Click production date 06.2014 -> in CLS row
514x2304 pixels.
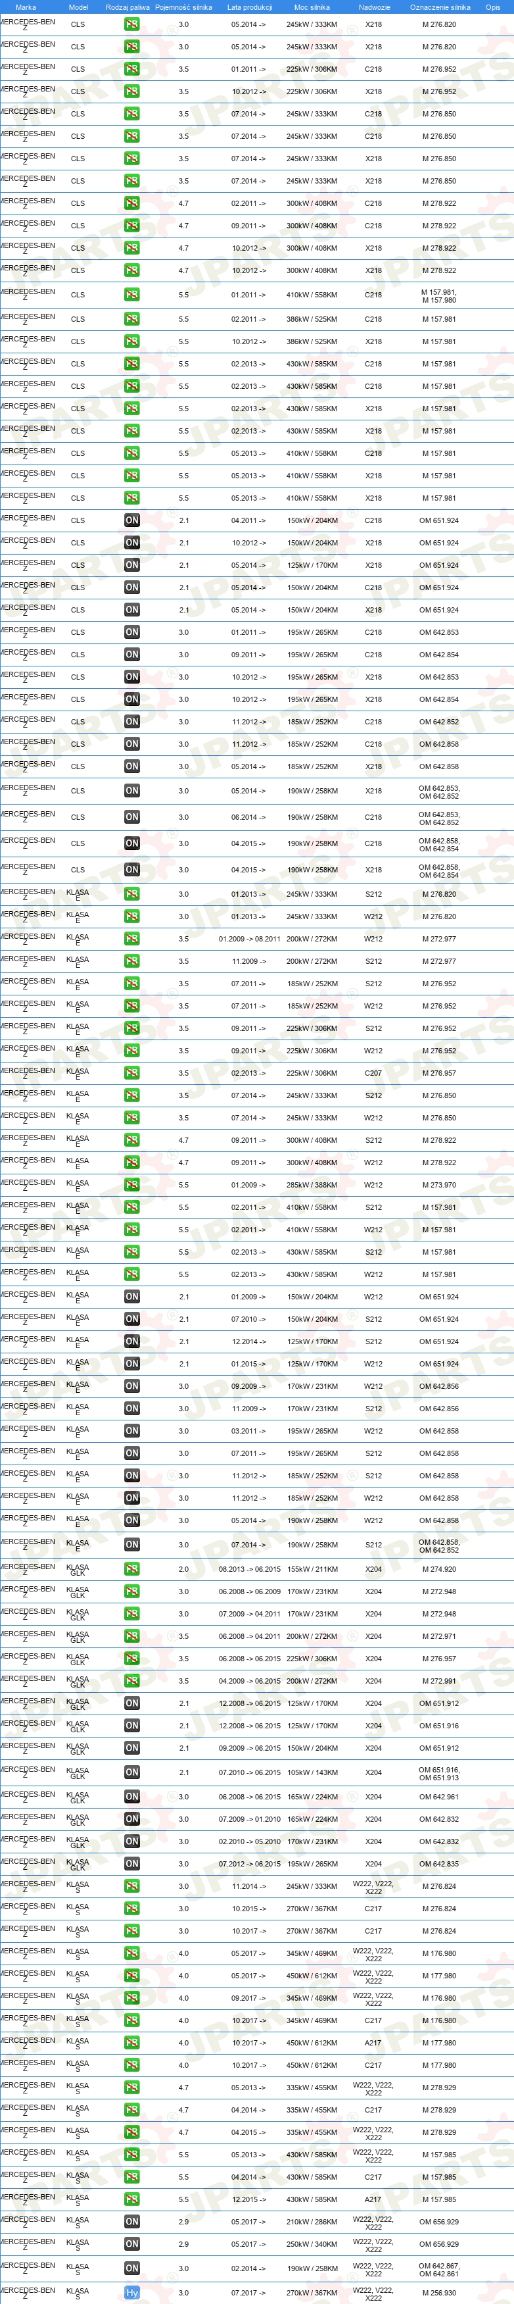(x=249, y=816)
